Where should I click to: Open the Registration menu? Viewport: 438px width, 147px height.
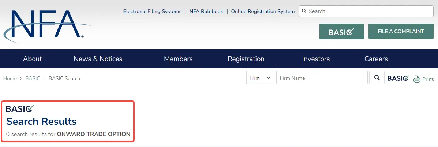click(246, 59)
